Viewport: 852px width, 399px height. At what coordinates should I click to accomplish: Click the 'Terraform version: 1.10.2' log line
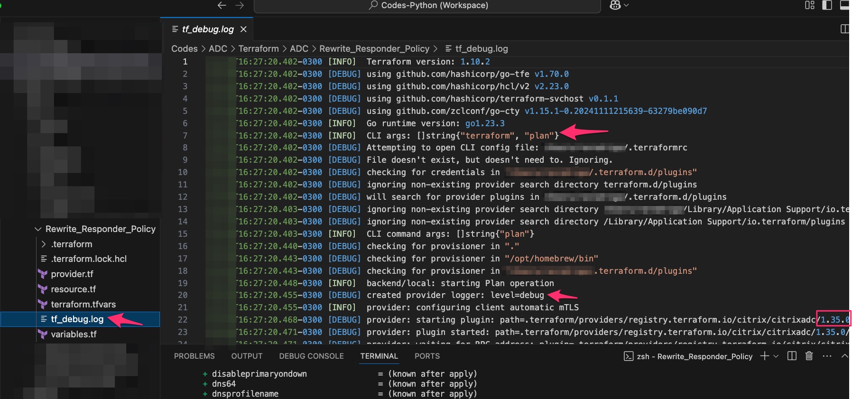pyautogui.click(x=428, y=62)
